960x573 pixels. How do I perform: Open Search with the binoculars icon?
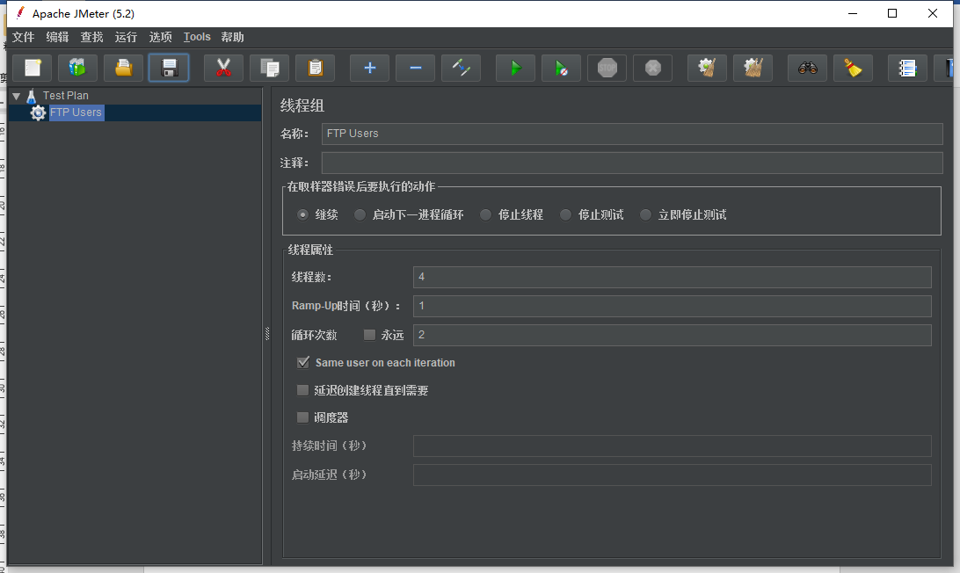pos(808,68)
